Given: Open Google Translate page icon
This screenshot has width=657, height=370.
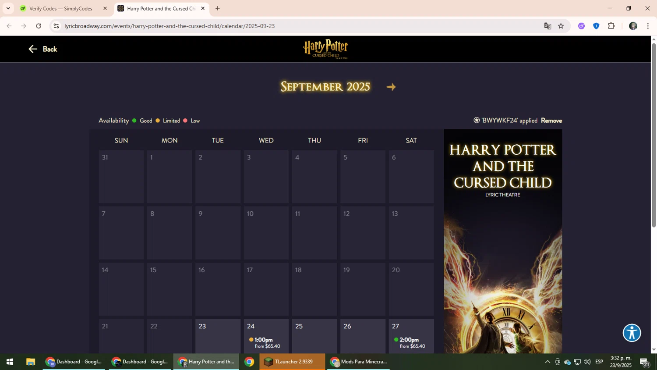Looking at the screenshot, I should [547, 26].
